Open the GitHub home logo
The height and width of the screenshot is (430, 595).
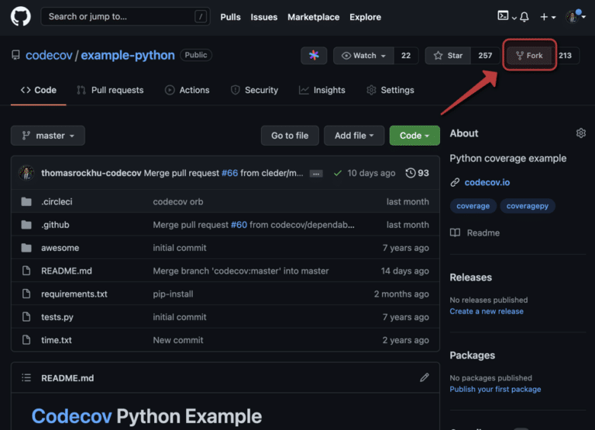[20, 17]
